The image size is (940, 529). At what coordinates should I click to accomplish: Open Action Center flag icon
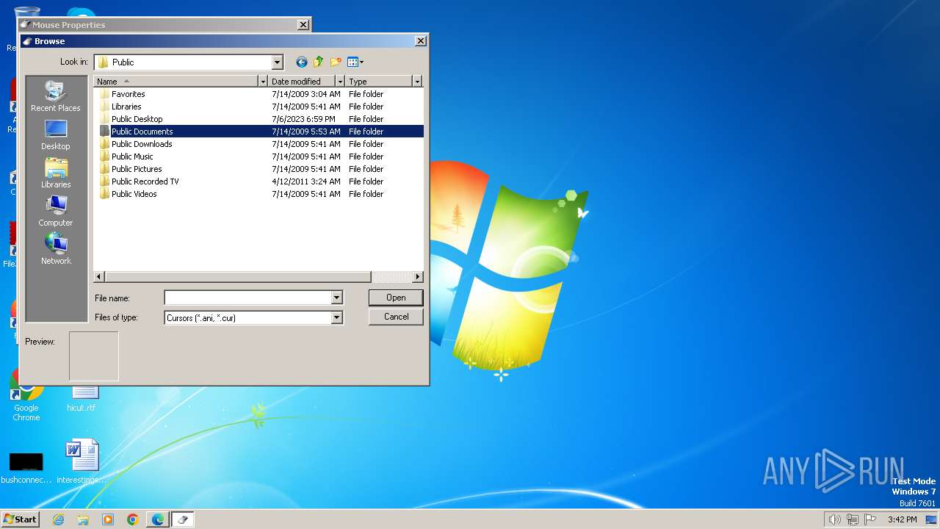pyautogui.click(x=870, y=519)
